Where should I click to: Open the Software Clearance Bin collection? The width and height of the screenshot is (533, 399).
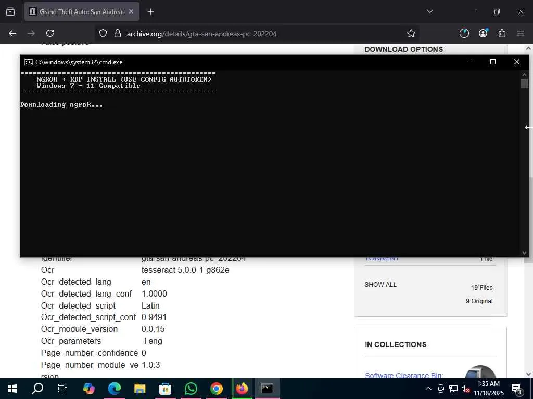click(x=404, y=375)
